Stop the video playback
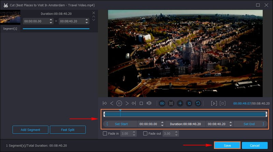 141,103
